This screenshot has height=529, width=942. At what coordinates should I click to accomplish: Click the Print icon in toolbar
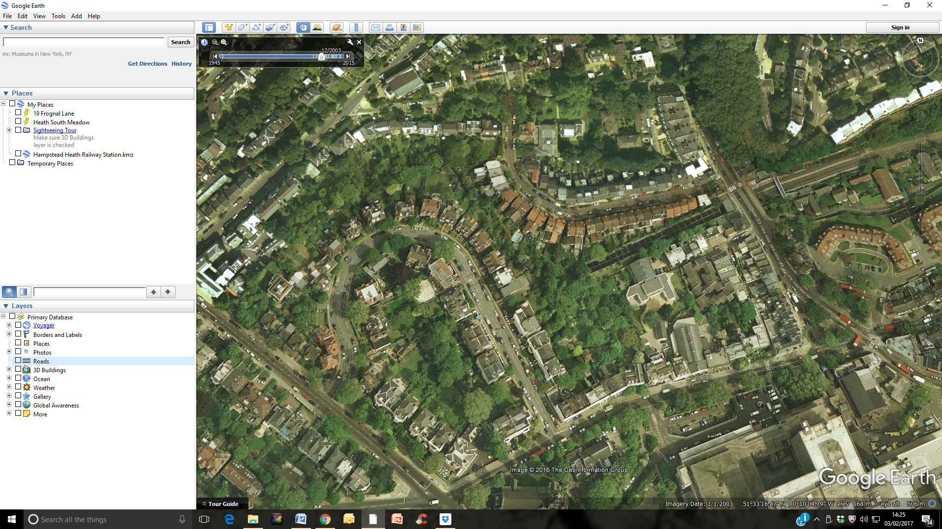coord(390,27)
